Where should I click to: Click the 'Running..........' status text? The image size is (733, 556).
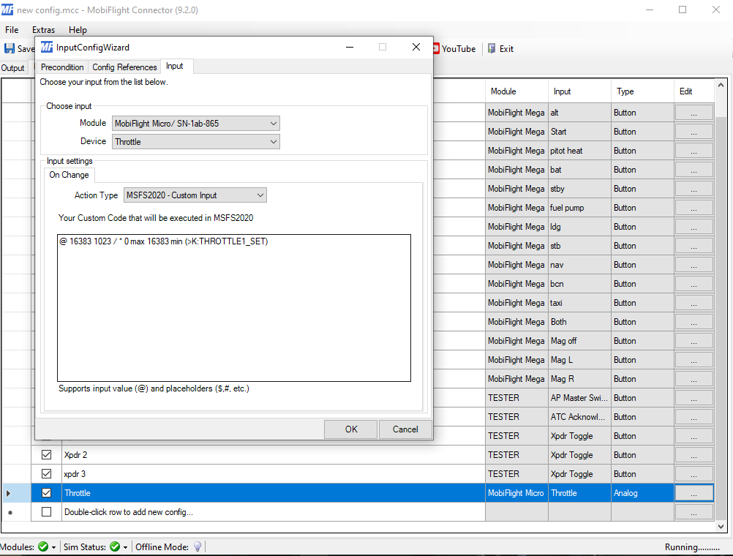tap(692, 546)
